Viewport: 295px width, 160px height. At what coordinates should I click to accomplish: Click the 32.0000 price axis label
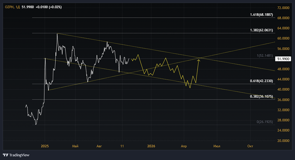(x=283, y=110)
